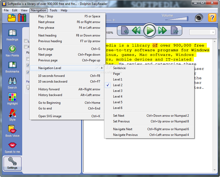Set navigation level to Page
The image size is (220, 177).
[x=149, y=74]
